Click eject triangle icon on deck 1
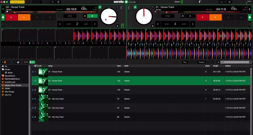 pos(117,26)
